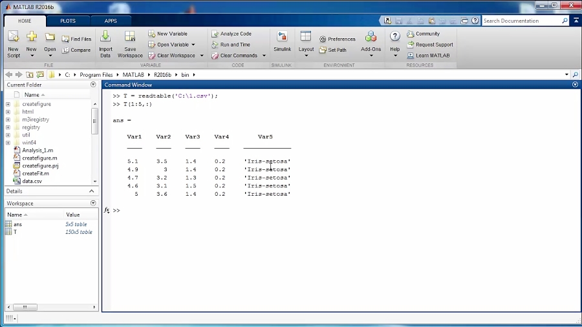The width and height of the screenshot is (582, 327).
Task: Click the Compare files button
Action: coord(76,50)
